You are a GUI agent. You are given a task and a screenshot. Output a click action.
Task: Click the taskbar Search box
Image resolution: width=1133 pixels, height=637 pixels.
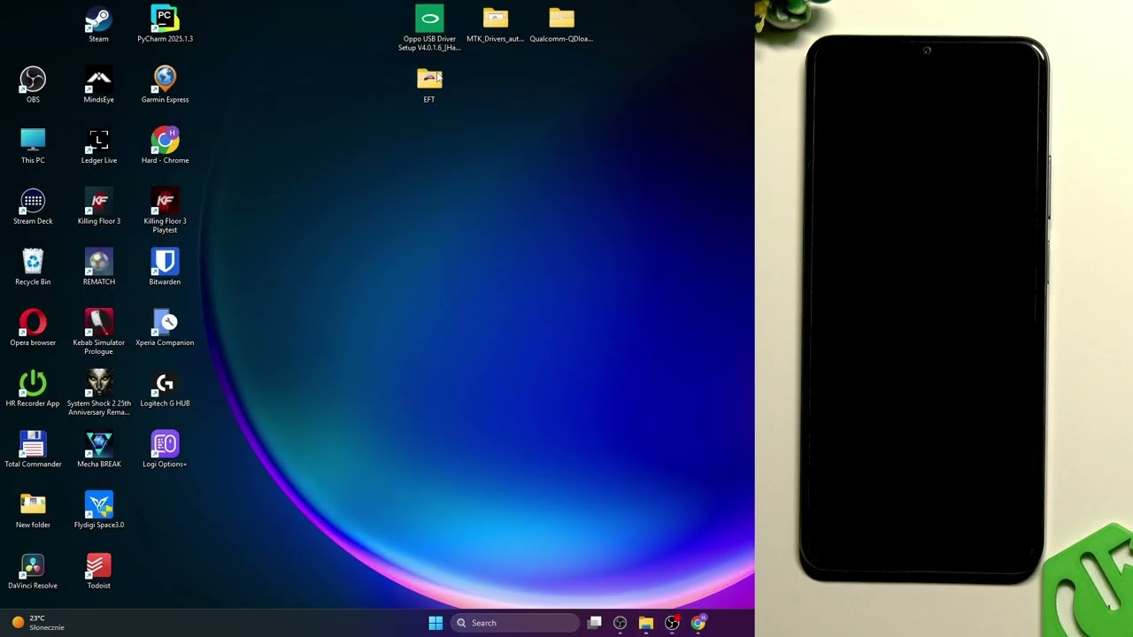coord(516,623)
